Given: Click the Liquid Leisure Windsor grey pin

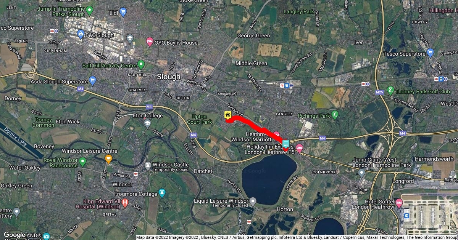Looking at the screenshot, I should pos(253,200).
